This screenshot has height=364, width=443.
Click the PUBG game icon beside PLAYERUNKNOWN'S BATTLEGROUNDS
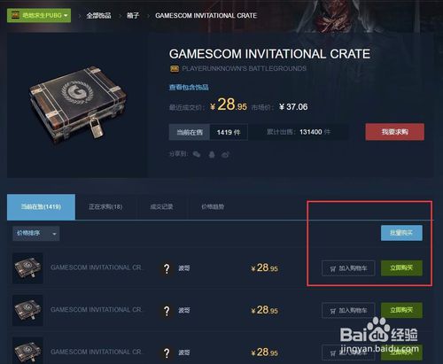coord(175,68)
